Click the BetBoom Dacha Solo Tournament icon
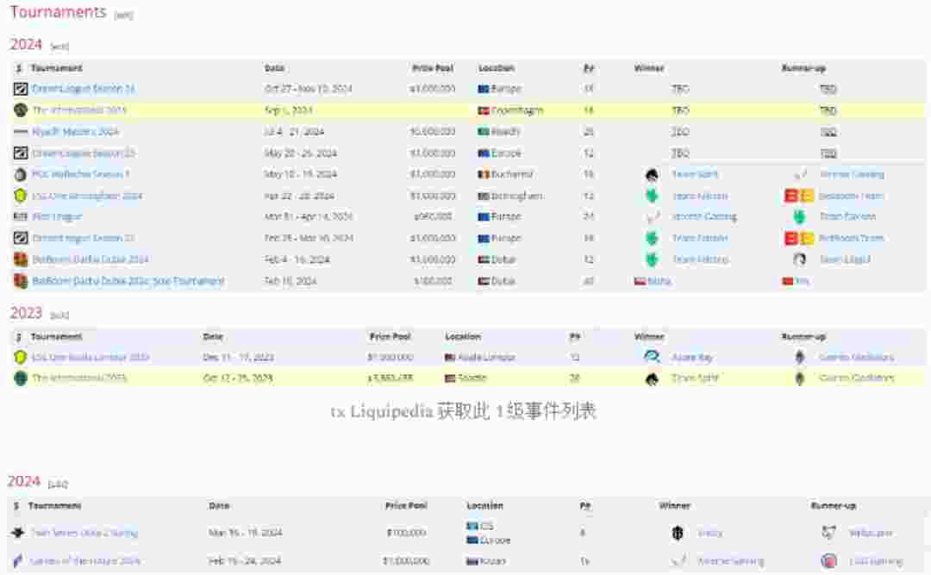The image size is (931, 575). click(x=20, y=281)
